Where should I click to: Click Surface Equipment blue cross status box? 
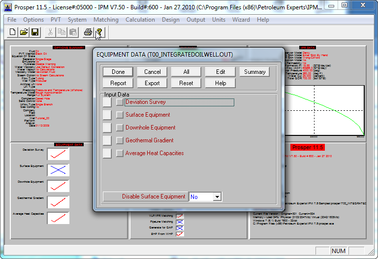click(x=58, y=170)
